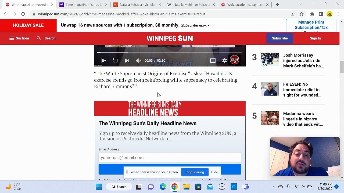Open the Madonna lingerie video story
Viewport: 344px width, 193px height.
[x=303, y=119]
